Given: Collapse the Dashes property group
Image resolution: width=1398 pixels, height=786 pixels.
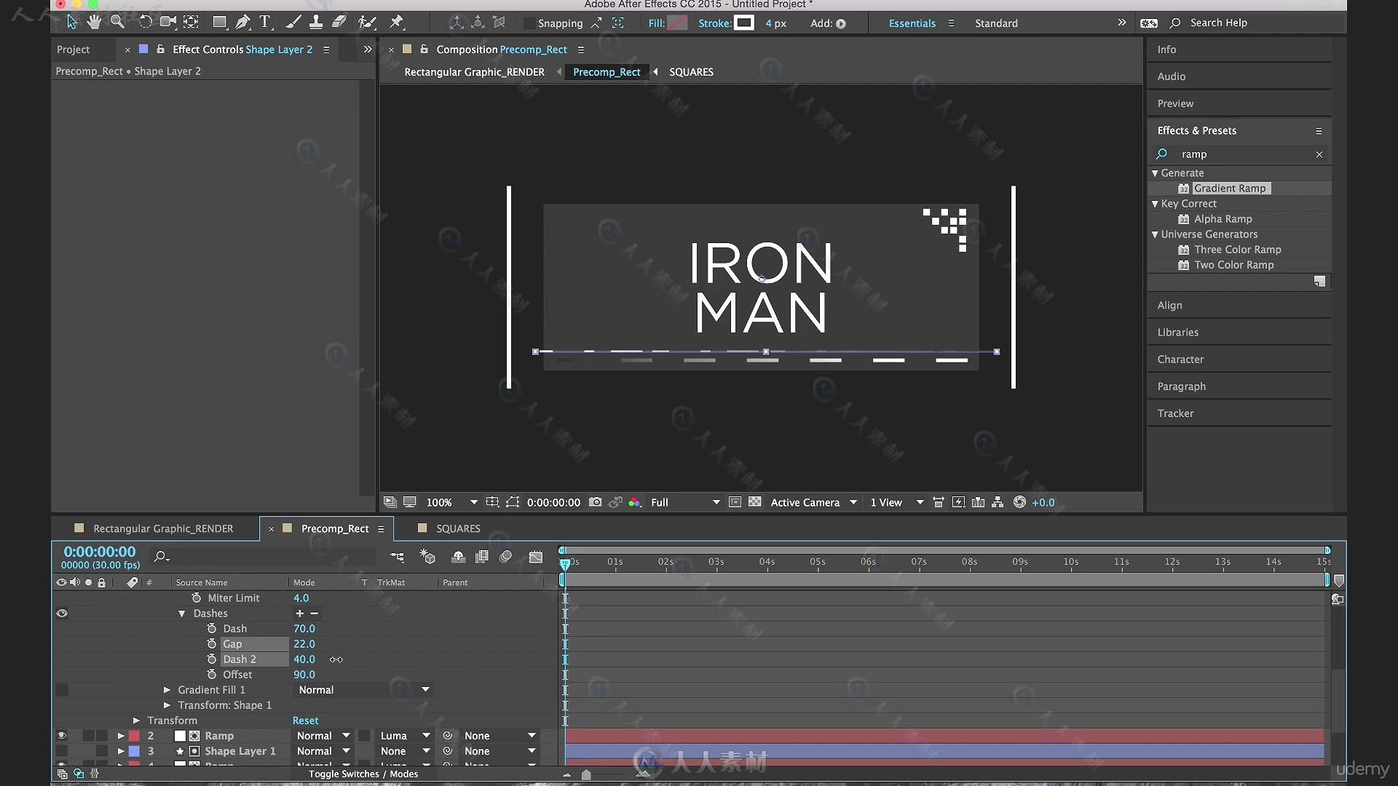Looking at the screenshot, I should pyautogui.click(x=181, y=614).
